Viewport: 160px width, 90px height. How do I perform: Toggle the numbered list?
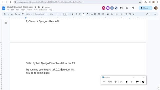click(121, 14)
